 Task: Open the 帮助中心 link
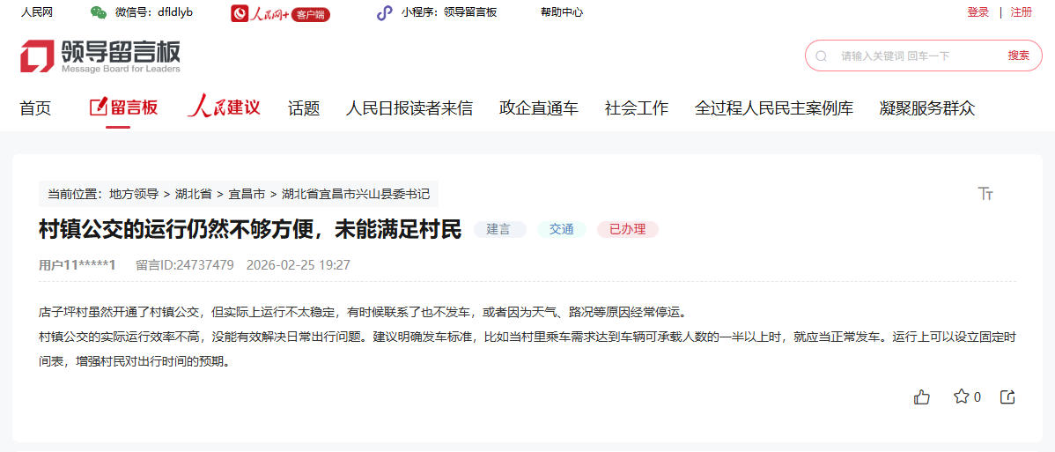(562, 12)
